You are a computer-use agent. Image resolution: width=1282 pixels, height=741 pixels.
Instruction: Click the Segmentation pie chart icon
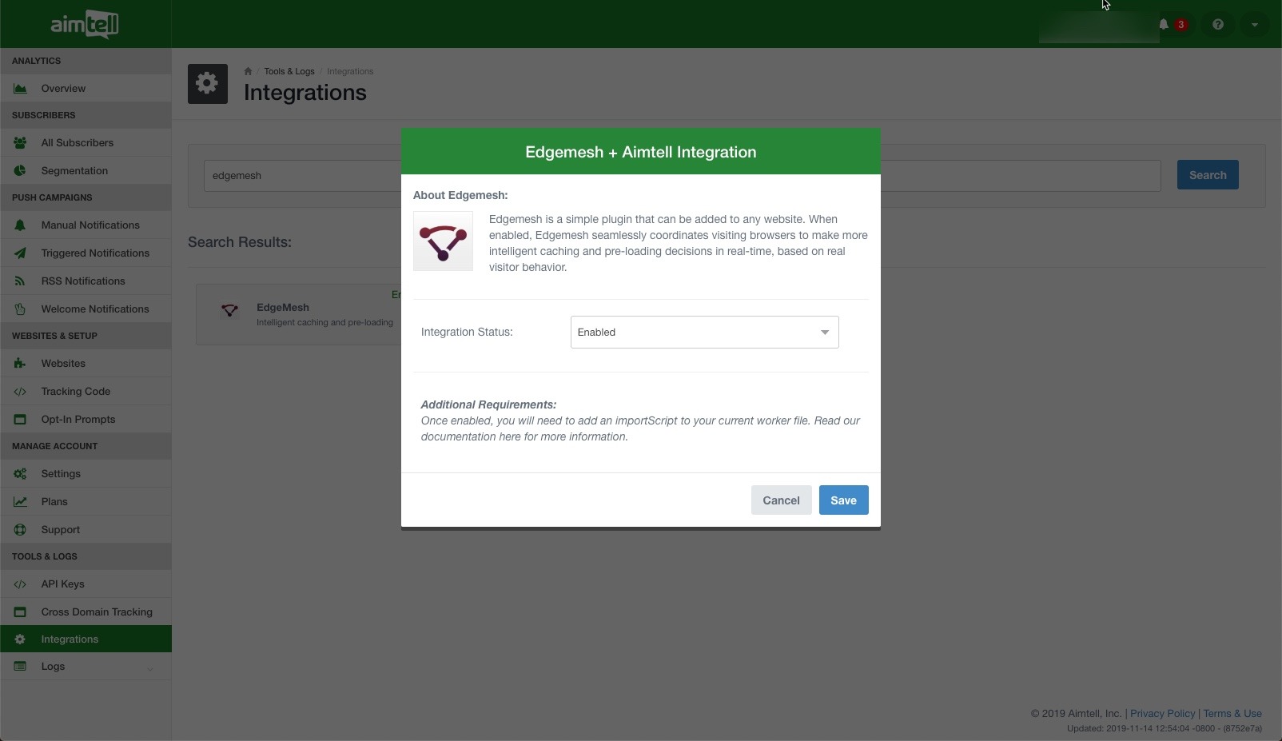coord(20,171)
